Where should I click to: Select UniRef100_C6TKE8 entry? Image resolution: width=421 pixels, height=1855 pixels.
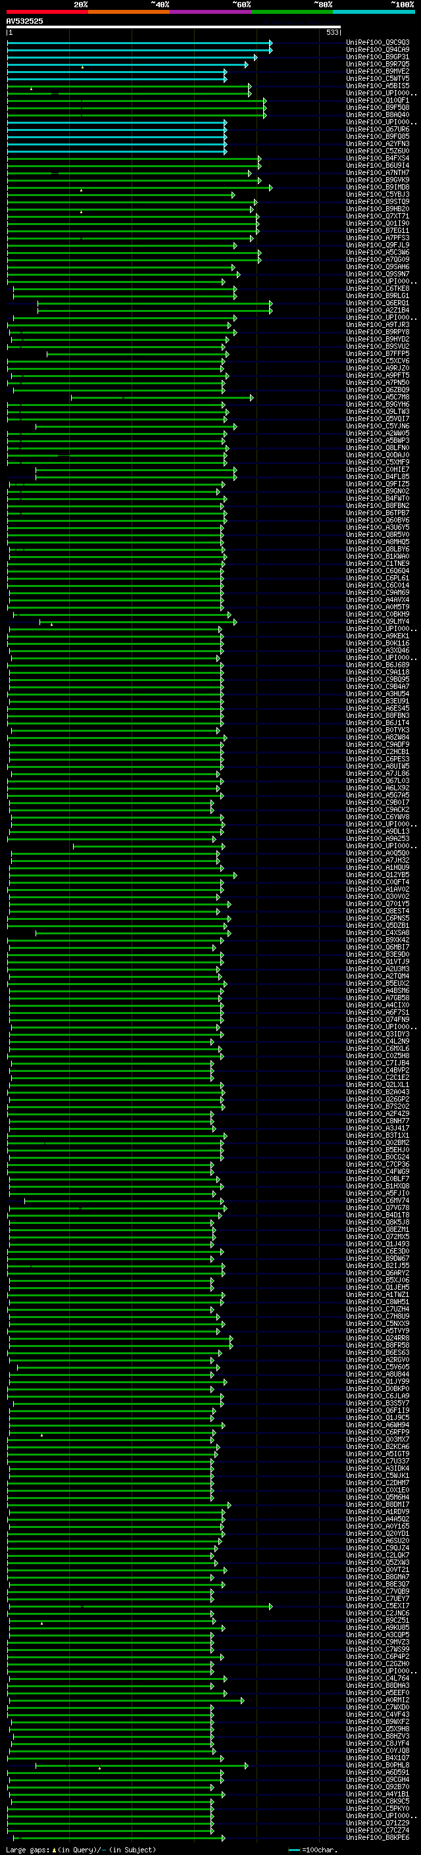pyautogui.click(x=378, y=289)
